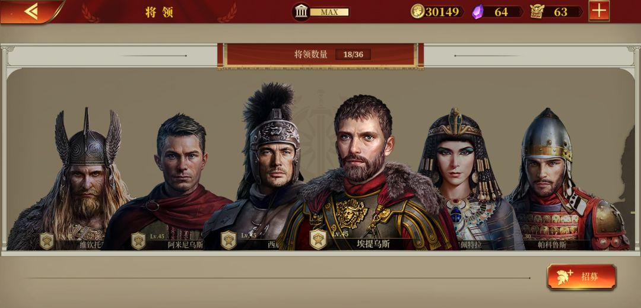Tap the gold coin currency icon
The width and height of the screenshot is (641, 308).
pyautogui.click(x=417, y=11)
